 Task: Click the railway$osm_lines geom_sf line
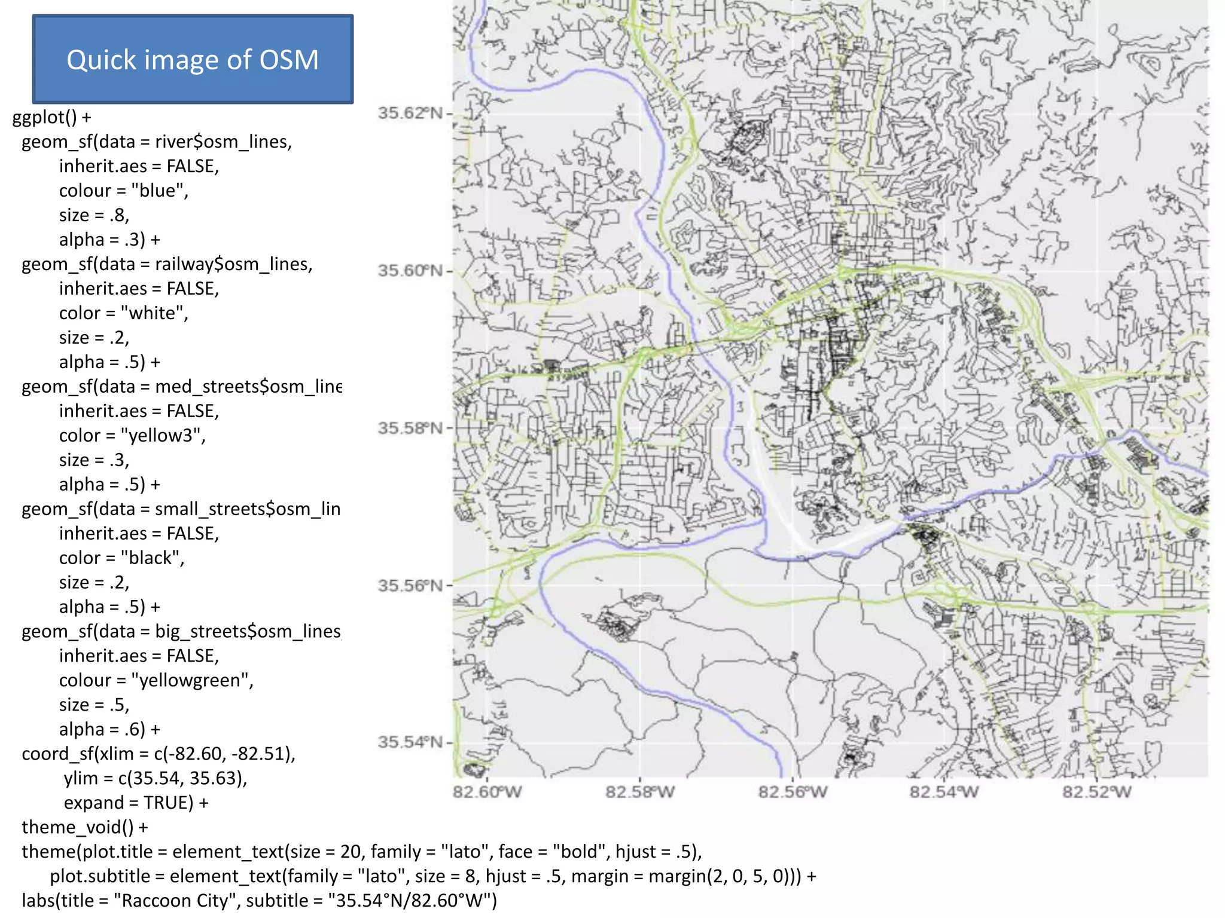coord(167,264)
